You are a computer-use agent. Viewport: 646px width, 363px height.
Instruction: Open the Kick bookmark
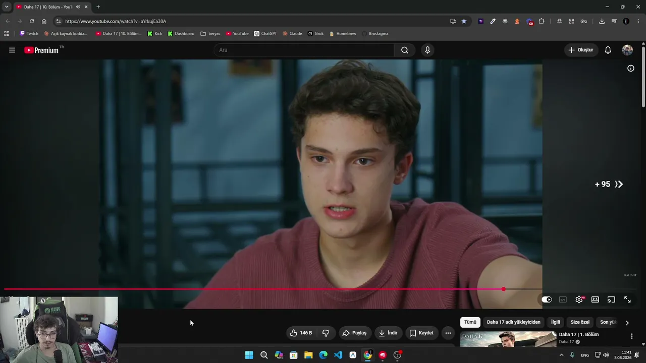coord(155,34)
